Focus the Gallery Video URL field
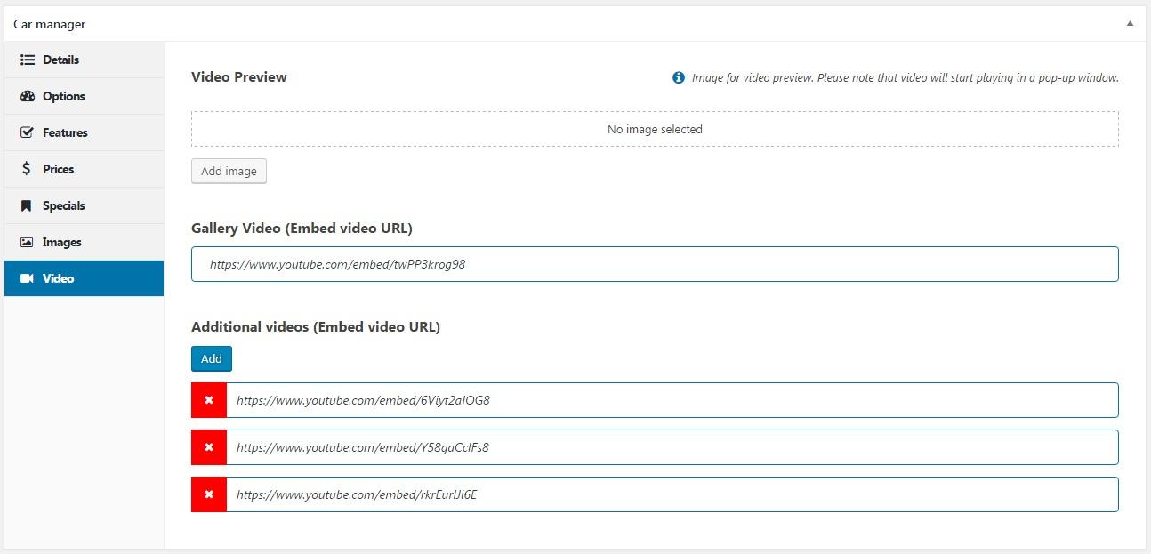Image resolution: width=1151 pixels, height=554 pixels. point(654,264)
